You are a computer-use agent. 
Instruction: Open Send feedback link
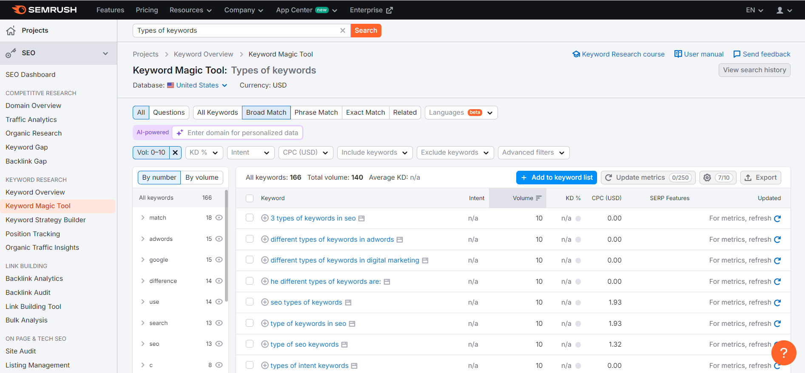[762, 54]
